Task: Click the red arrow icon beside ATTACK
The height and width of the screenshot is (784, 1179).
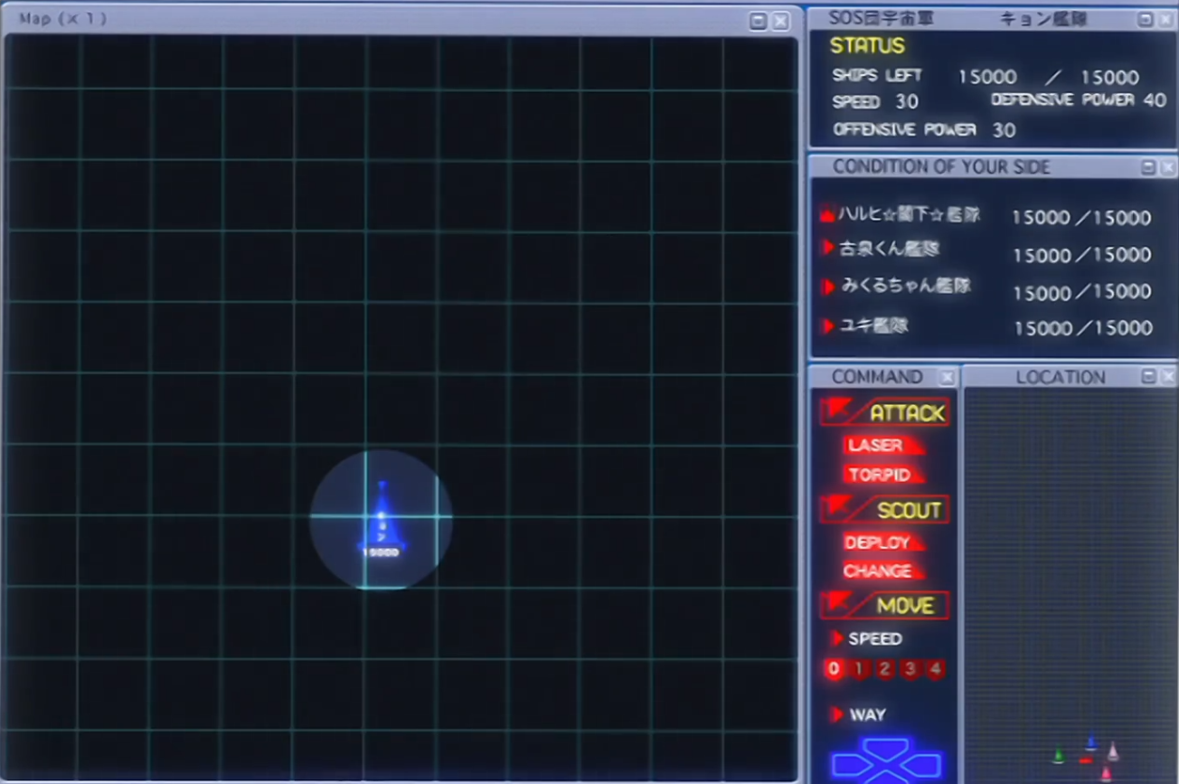Action: [836, 411]
